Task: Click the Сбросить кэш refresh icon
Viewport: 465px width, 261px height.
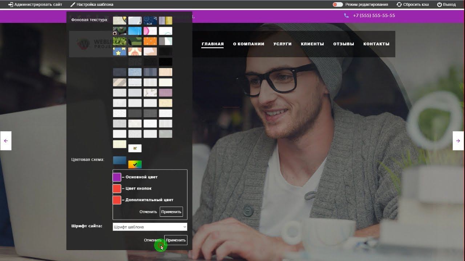Action: 399,4
